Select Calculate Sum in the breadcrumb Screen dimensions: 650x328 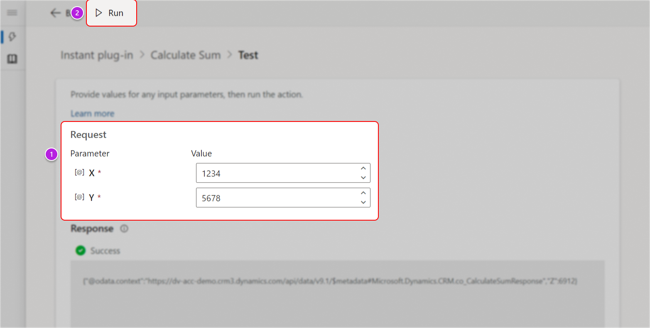pos(186,55)
